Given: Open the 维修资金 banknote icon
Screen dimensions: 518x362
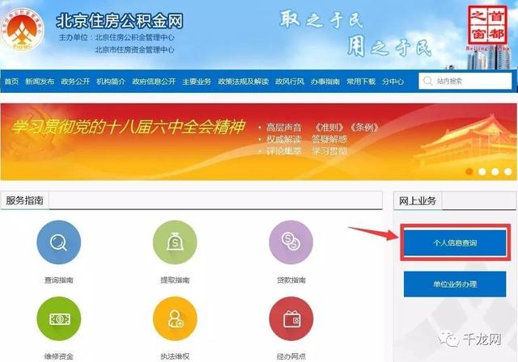Looking at the screenshot, I should pyautogui.click(x=59, y=318).
